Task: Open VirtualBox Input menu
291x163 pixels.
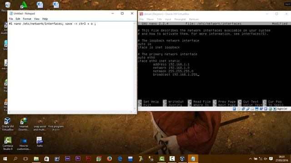Action: click(168, 19)
